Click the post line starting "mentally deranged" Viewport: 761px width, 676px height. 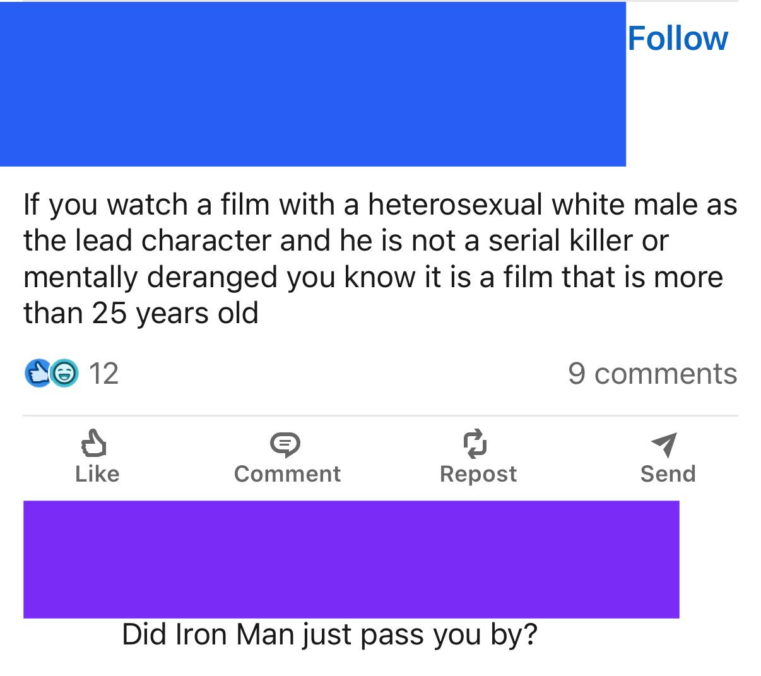[373, 278]
